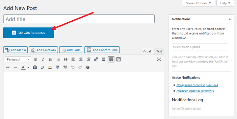
Task: Expand the Screen Options panel
Action: coord(198,3)
